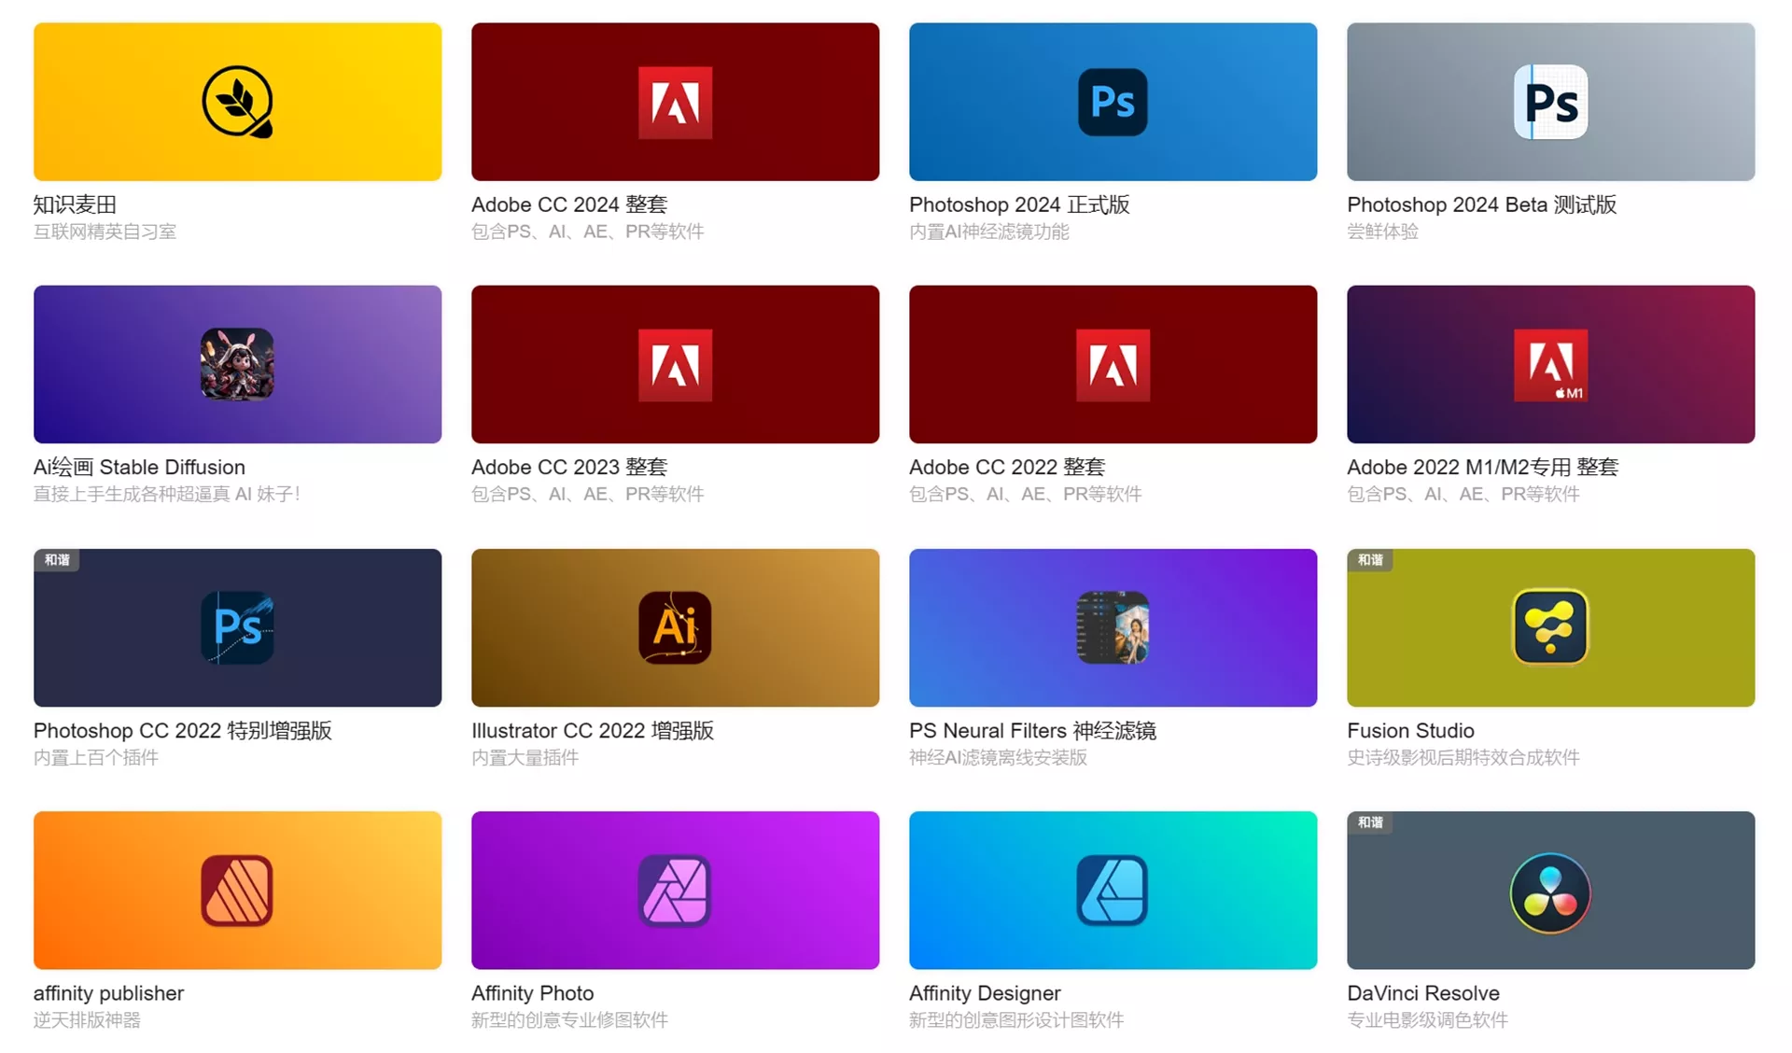Open the Adobe CC 2024 整套 title
The height and width of the screenshot is (1053, 1792).
pyautogui.click(x=569, y=204)
